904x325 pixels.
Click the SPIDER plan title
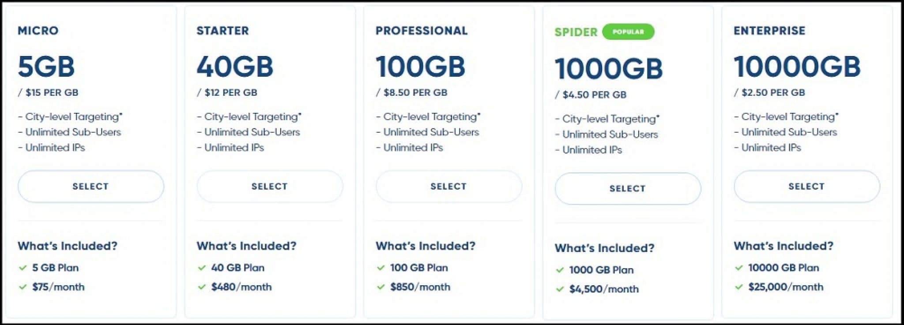point(576,32)
